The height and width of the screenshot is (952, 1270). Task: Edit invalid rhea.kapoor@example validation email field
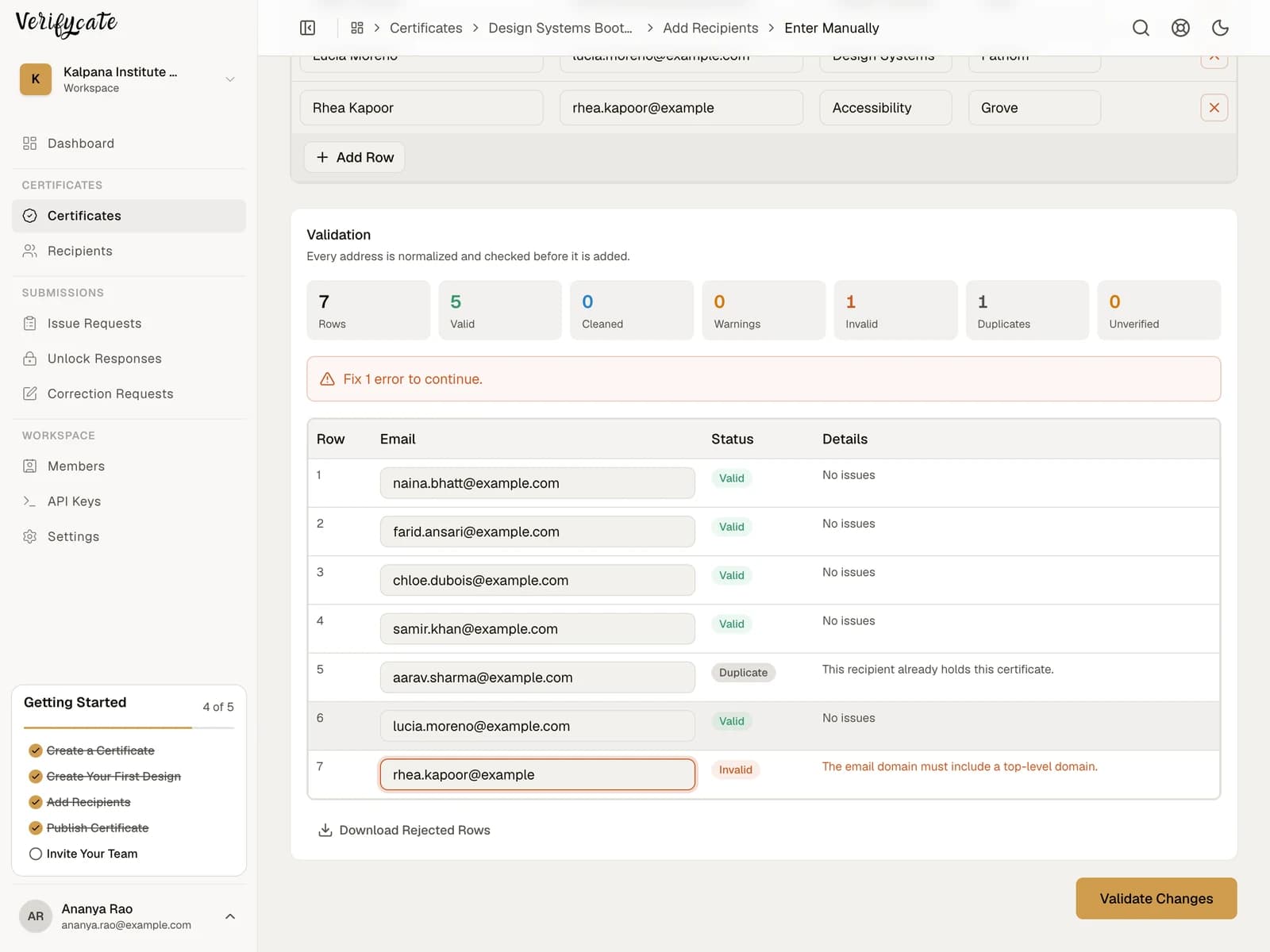click(537, 775)
